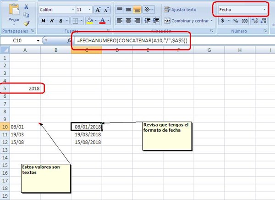275x200 pixels.
Task: Apply thousands separator 000 style
Action: click(244, 21)
